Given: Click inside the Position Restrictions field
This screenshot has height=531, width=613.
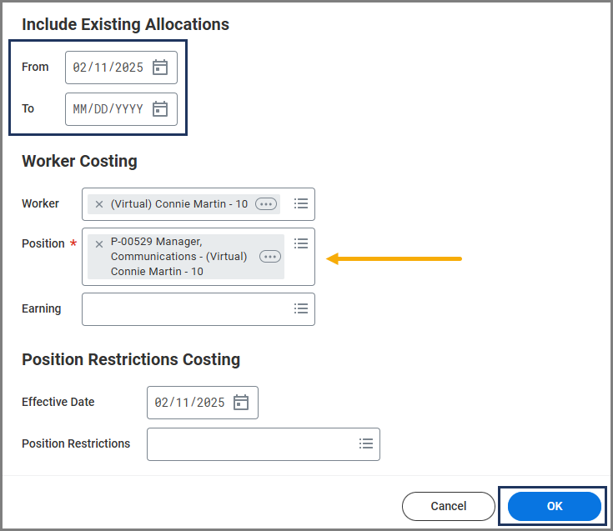Looking at the screenshot, I should click(x=249, y=443).
